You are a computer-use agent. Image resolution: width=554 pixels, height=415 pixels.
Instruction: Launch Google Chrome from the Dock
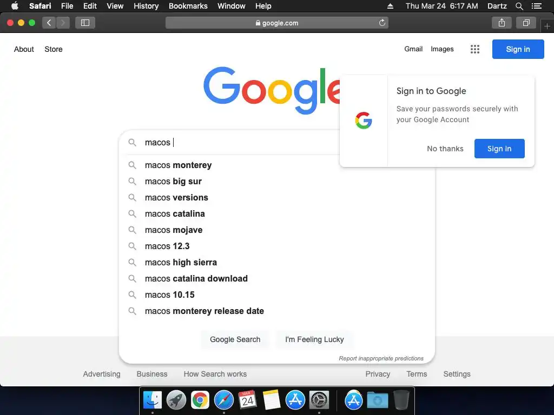coord(200,400)
